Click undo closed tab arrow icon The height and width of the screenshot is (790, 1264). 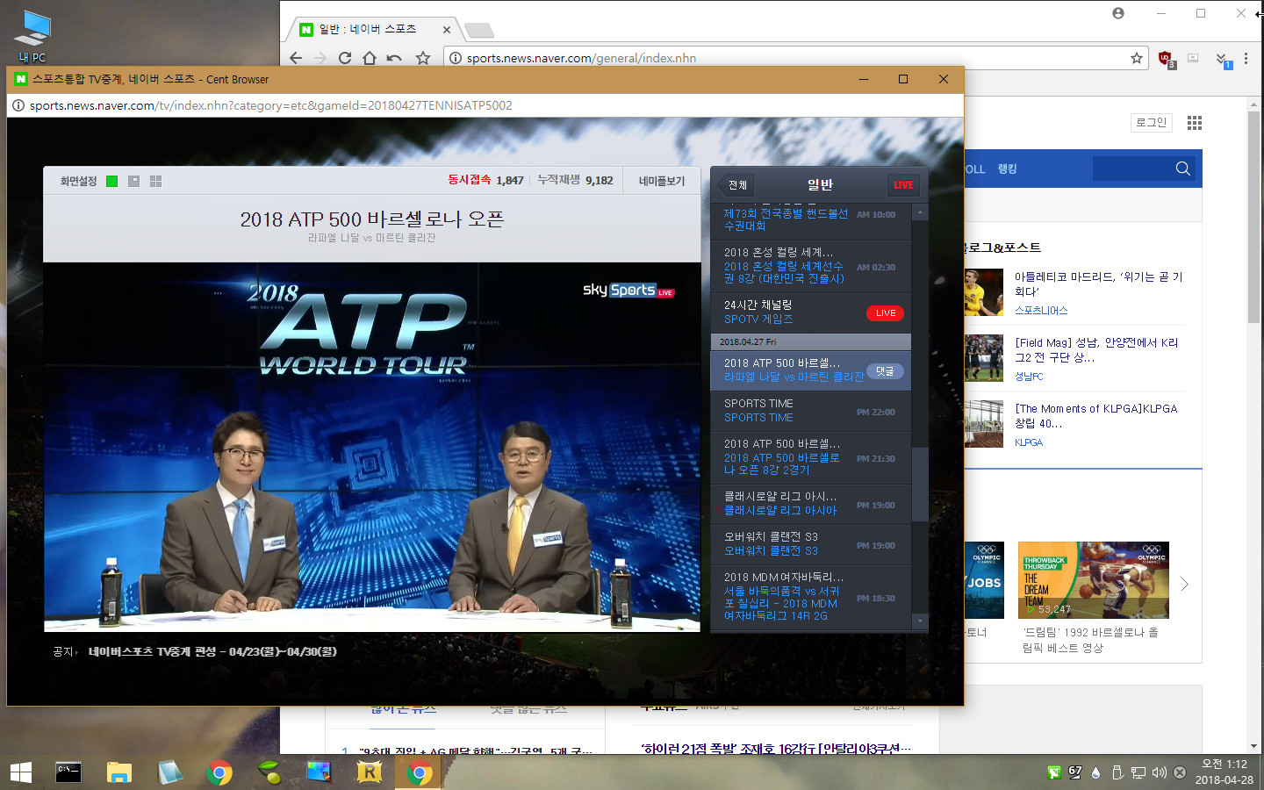coord(394,58)
